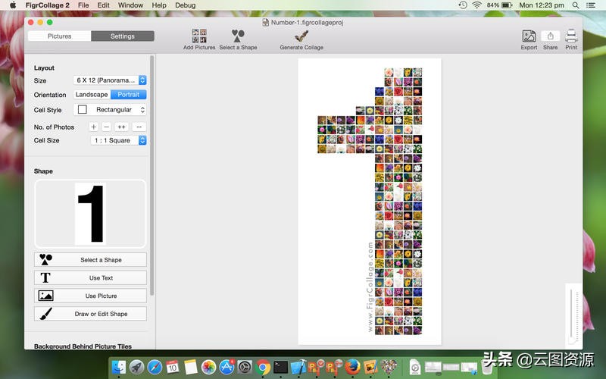Viewport: 606px width, 379px height.
Task: Click the Generate Collage icon
Action: [301, 36]
